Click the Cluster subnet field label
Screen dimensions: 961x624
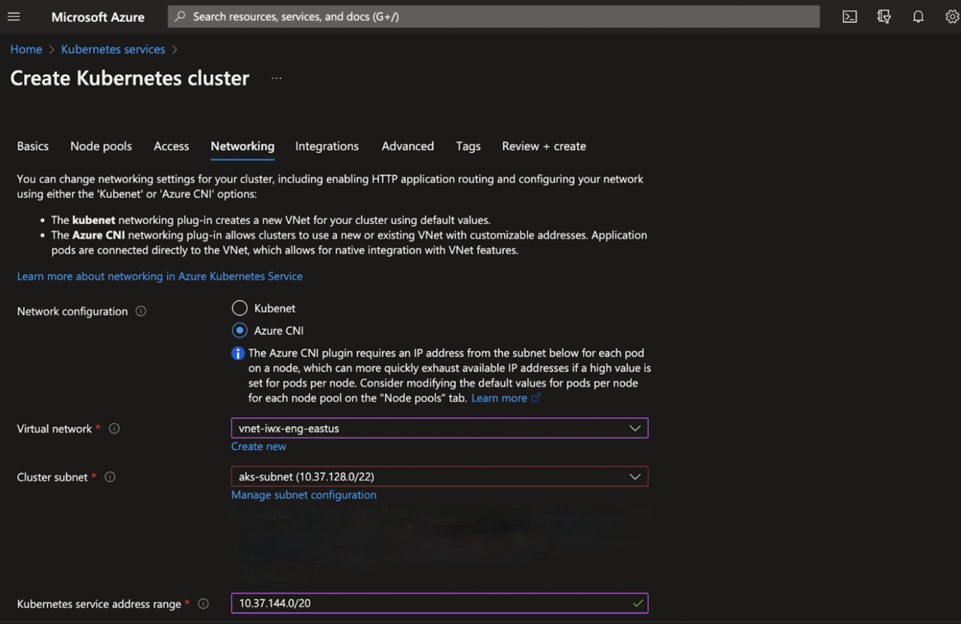click(52, 477)
